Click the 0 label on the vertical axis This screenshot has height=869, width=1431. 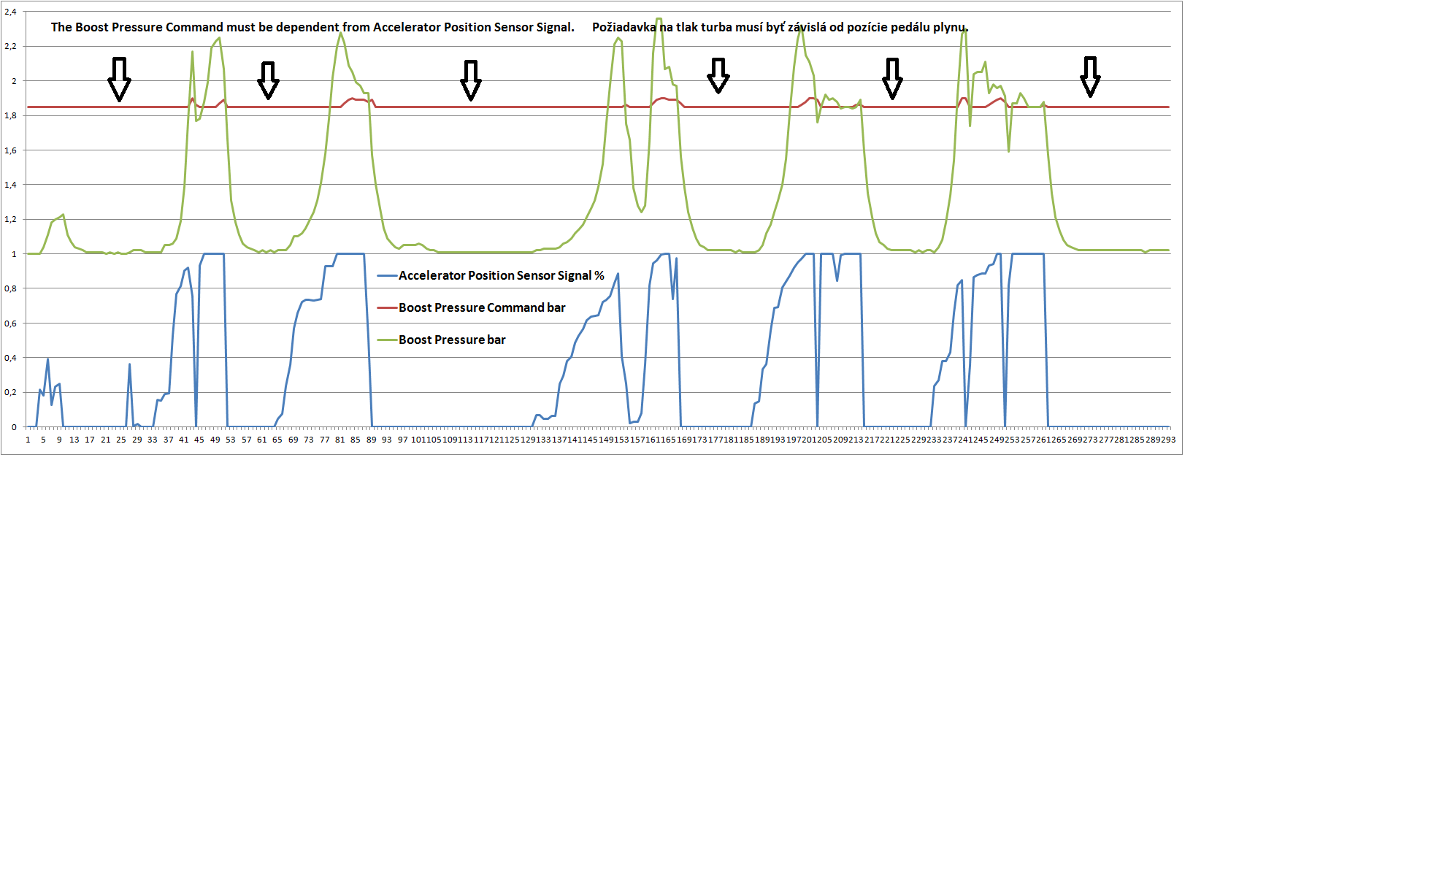14,427
